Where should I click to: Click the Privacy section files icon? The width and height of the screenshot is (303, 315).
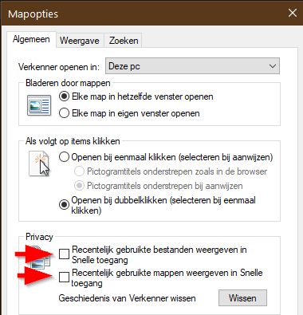pos(39,258)
